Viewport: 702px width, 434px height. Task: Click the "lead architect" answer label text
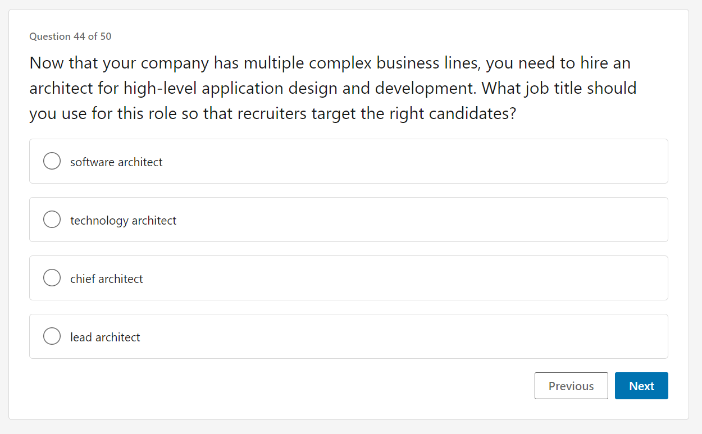105,337
